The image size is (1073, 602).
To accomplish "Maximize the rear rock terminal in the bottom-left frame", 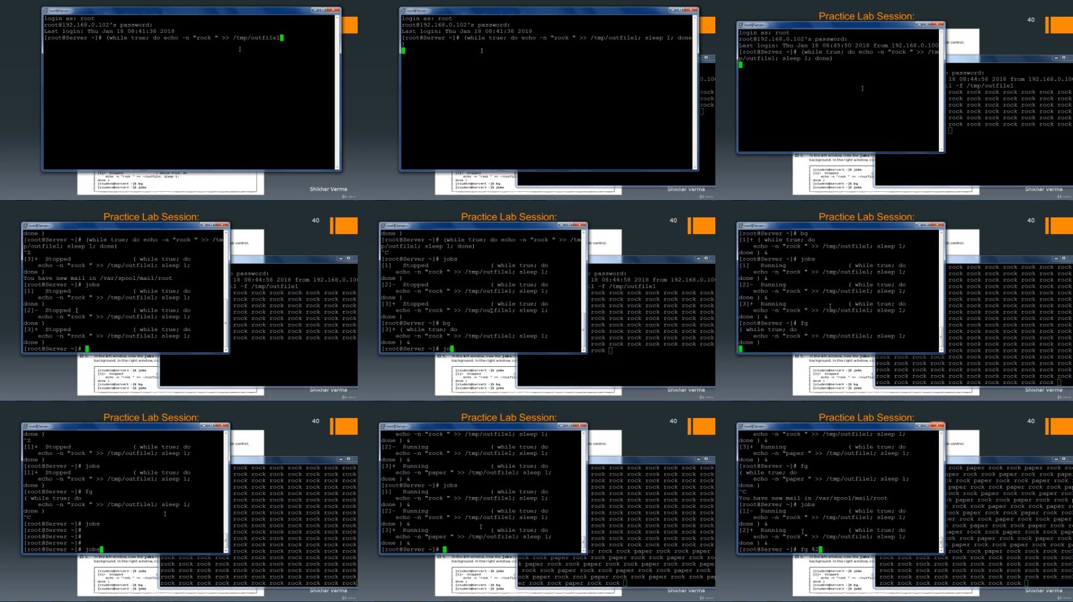I will [x=348, y=459].
